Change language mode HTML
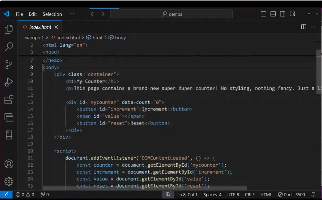The width and height of the screenshot is (322, 200). tap(266, 195)
